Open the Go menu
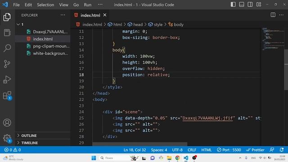 76,5
